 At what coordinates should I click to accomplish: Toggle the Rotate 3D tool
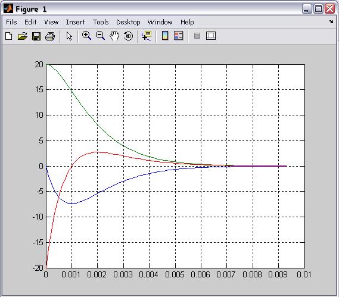coord(129,36)
